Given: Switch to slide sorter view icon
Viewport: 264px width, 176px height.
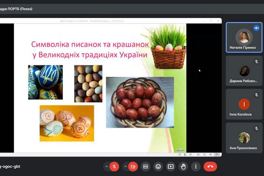Looking at the screenshot, I should click(x=204, y=155).
